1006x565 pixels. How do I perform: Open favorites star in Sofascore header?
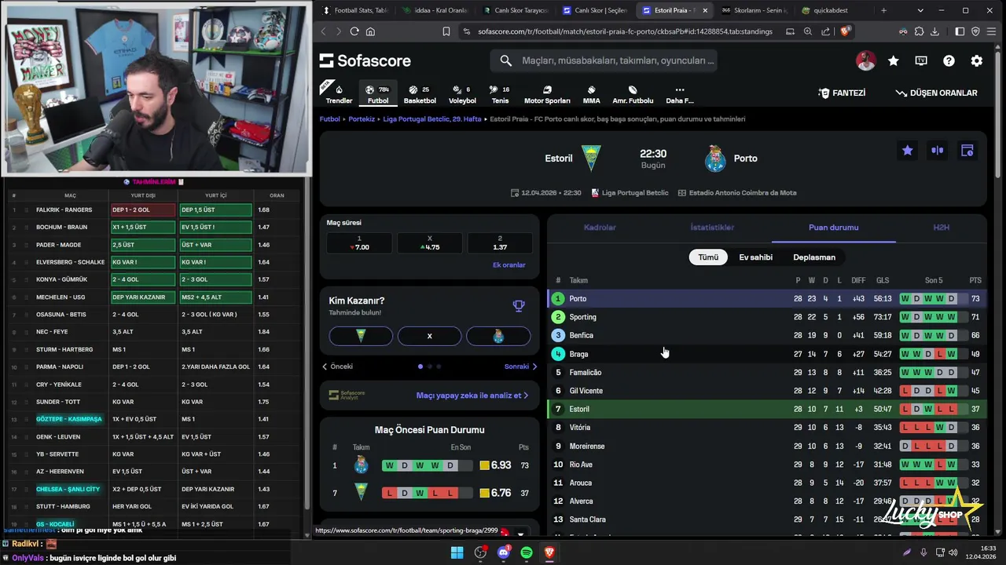coord(894,60)
